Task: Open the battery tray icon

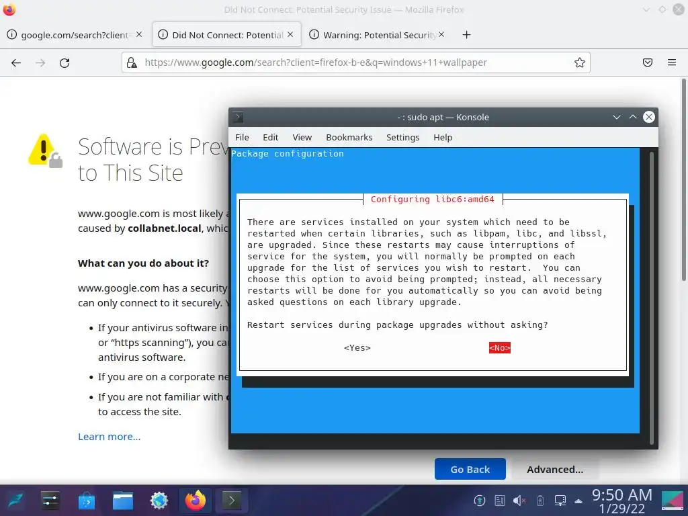Action: [x=540, y=500]
